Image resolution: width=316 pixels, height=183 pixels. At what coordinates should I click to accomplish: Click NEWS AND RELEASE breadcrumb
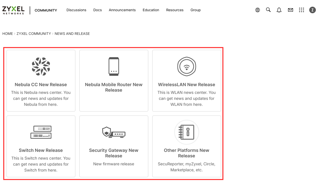pos(72,34)
